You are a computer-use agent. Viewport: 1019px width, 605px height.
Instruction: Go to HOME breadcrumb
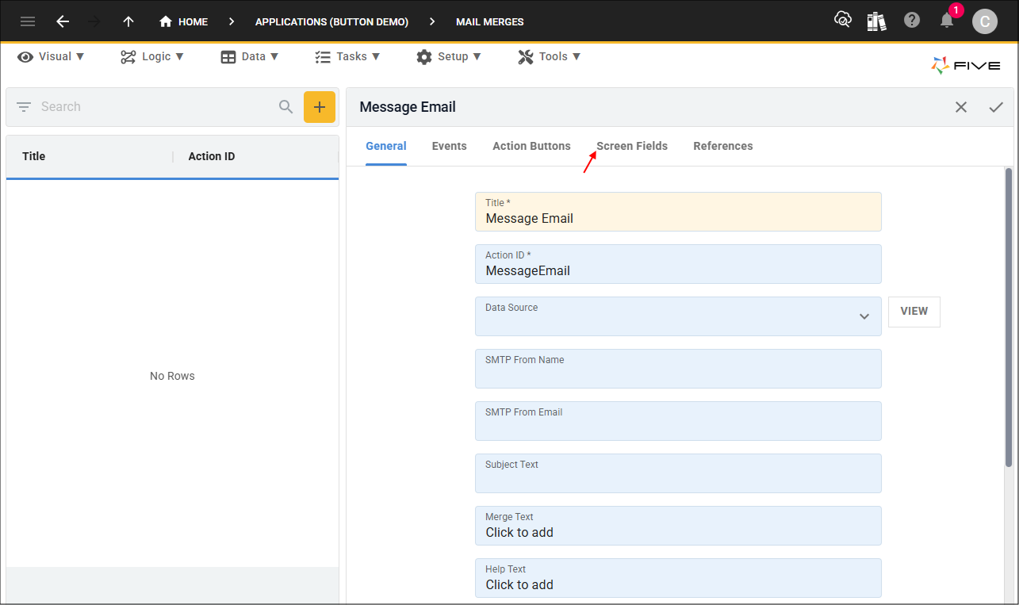[183, 21]
